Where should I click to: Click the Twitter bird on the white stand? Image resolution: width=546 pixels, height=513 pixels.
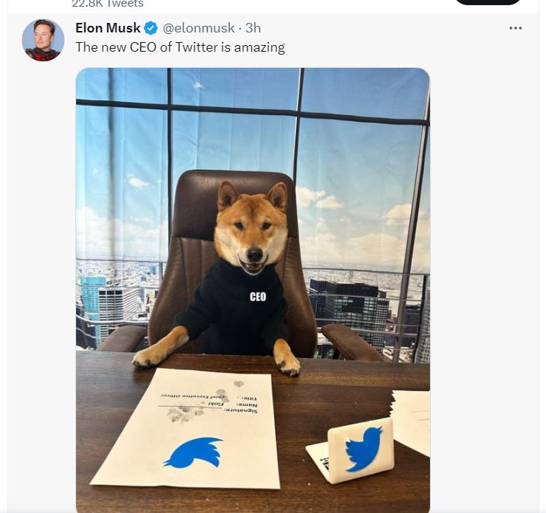click(x=364, y=447)
